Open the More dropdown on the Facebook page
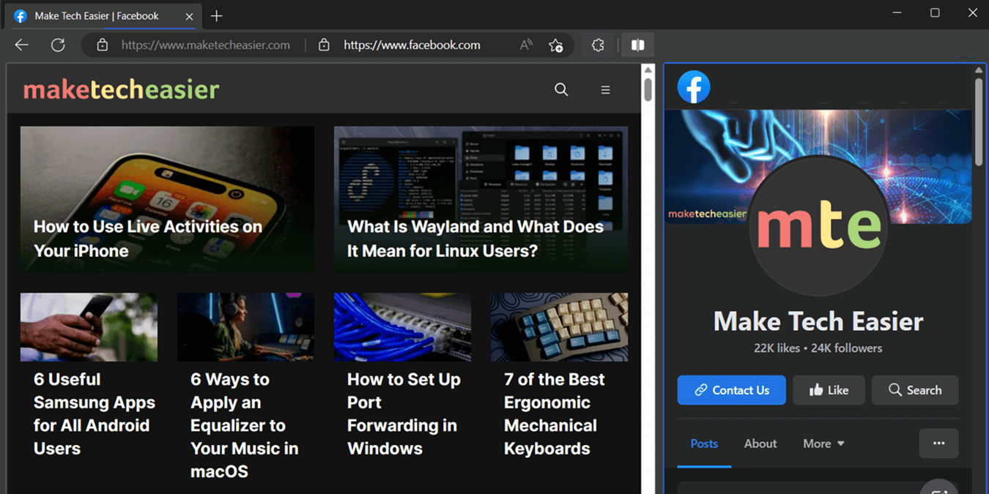Image resolution: width=989 pixels, height=494 pixels. click(x=823, y=444)
